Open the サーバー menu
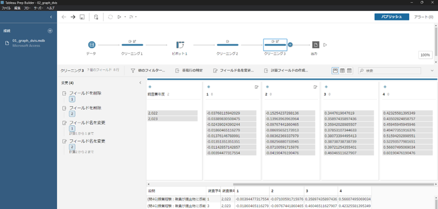Image resolution: width=438 pixels, height=209 pixels. click(39, 8)
